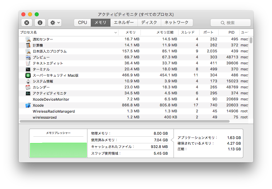Viewport: 272px width, 189px height.
Task: Click the horizontal scrollbar below process list
Action: 124,121
